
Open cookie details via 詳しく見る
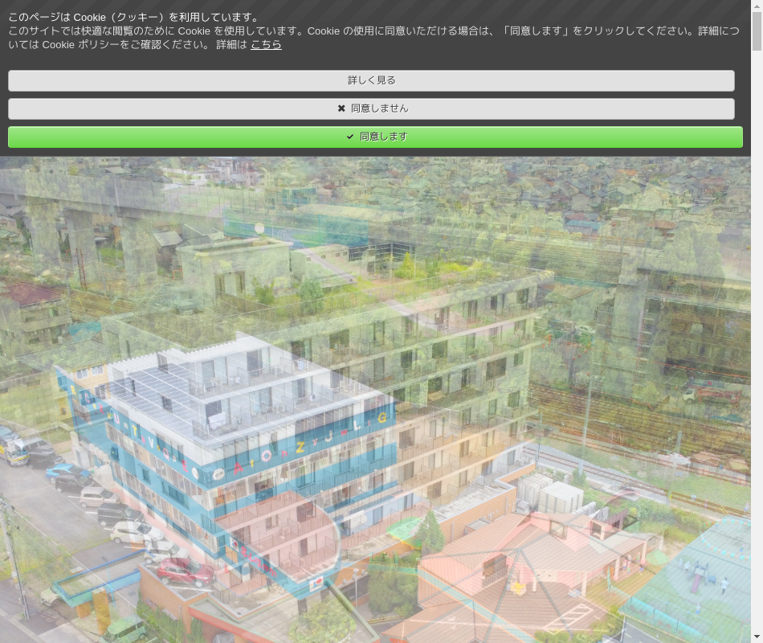tap(371, 80)
